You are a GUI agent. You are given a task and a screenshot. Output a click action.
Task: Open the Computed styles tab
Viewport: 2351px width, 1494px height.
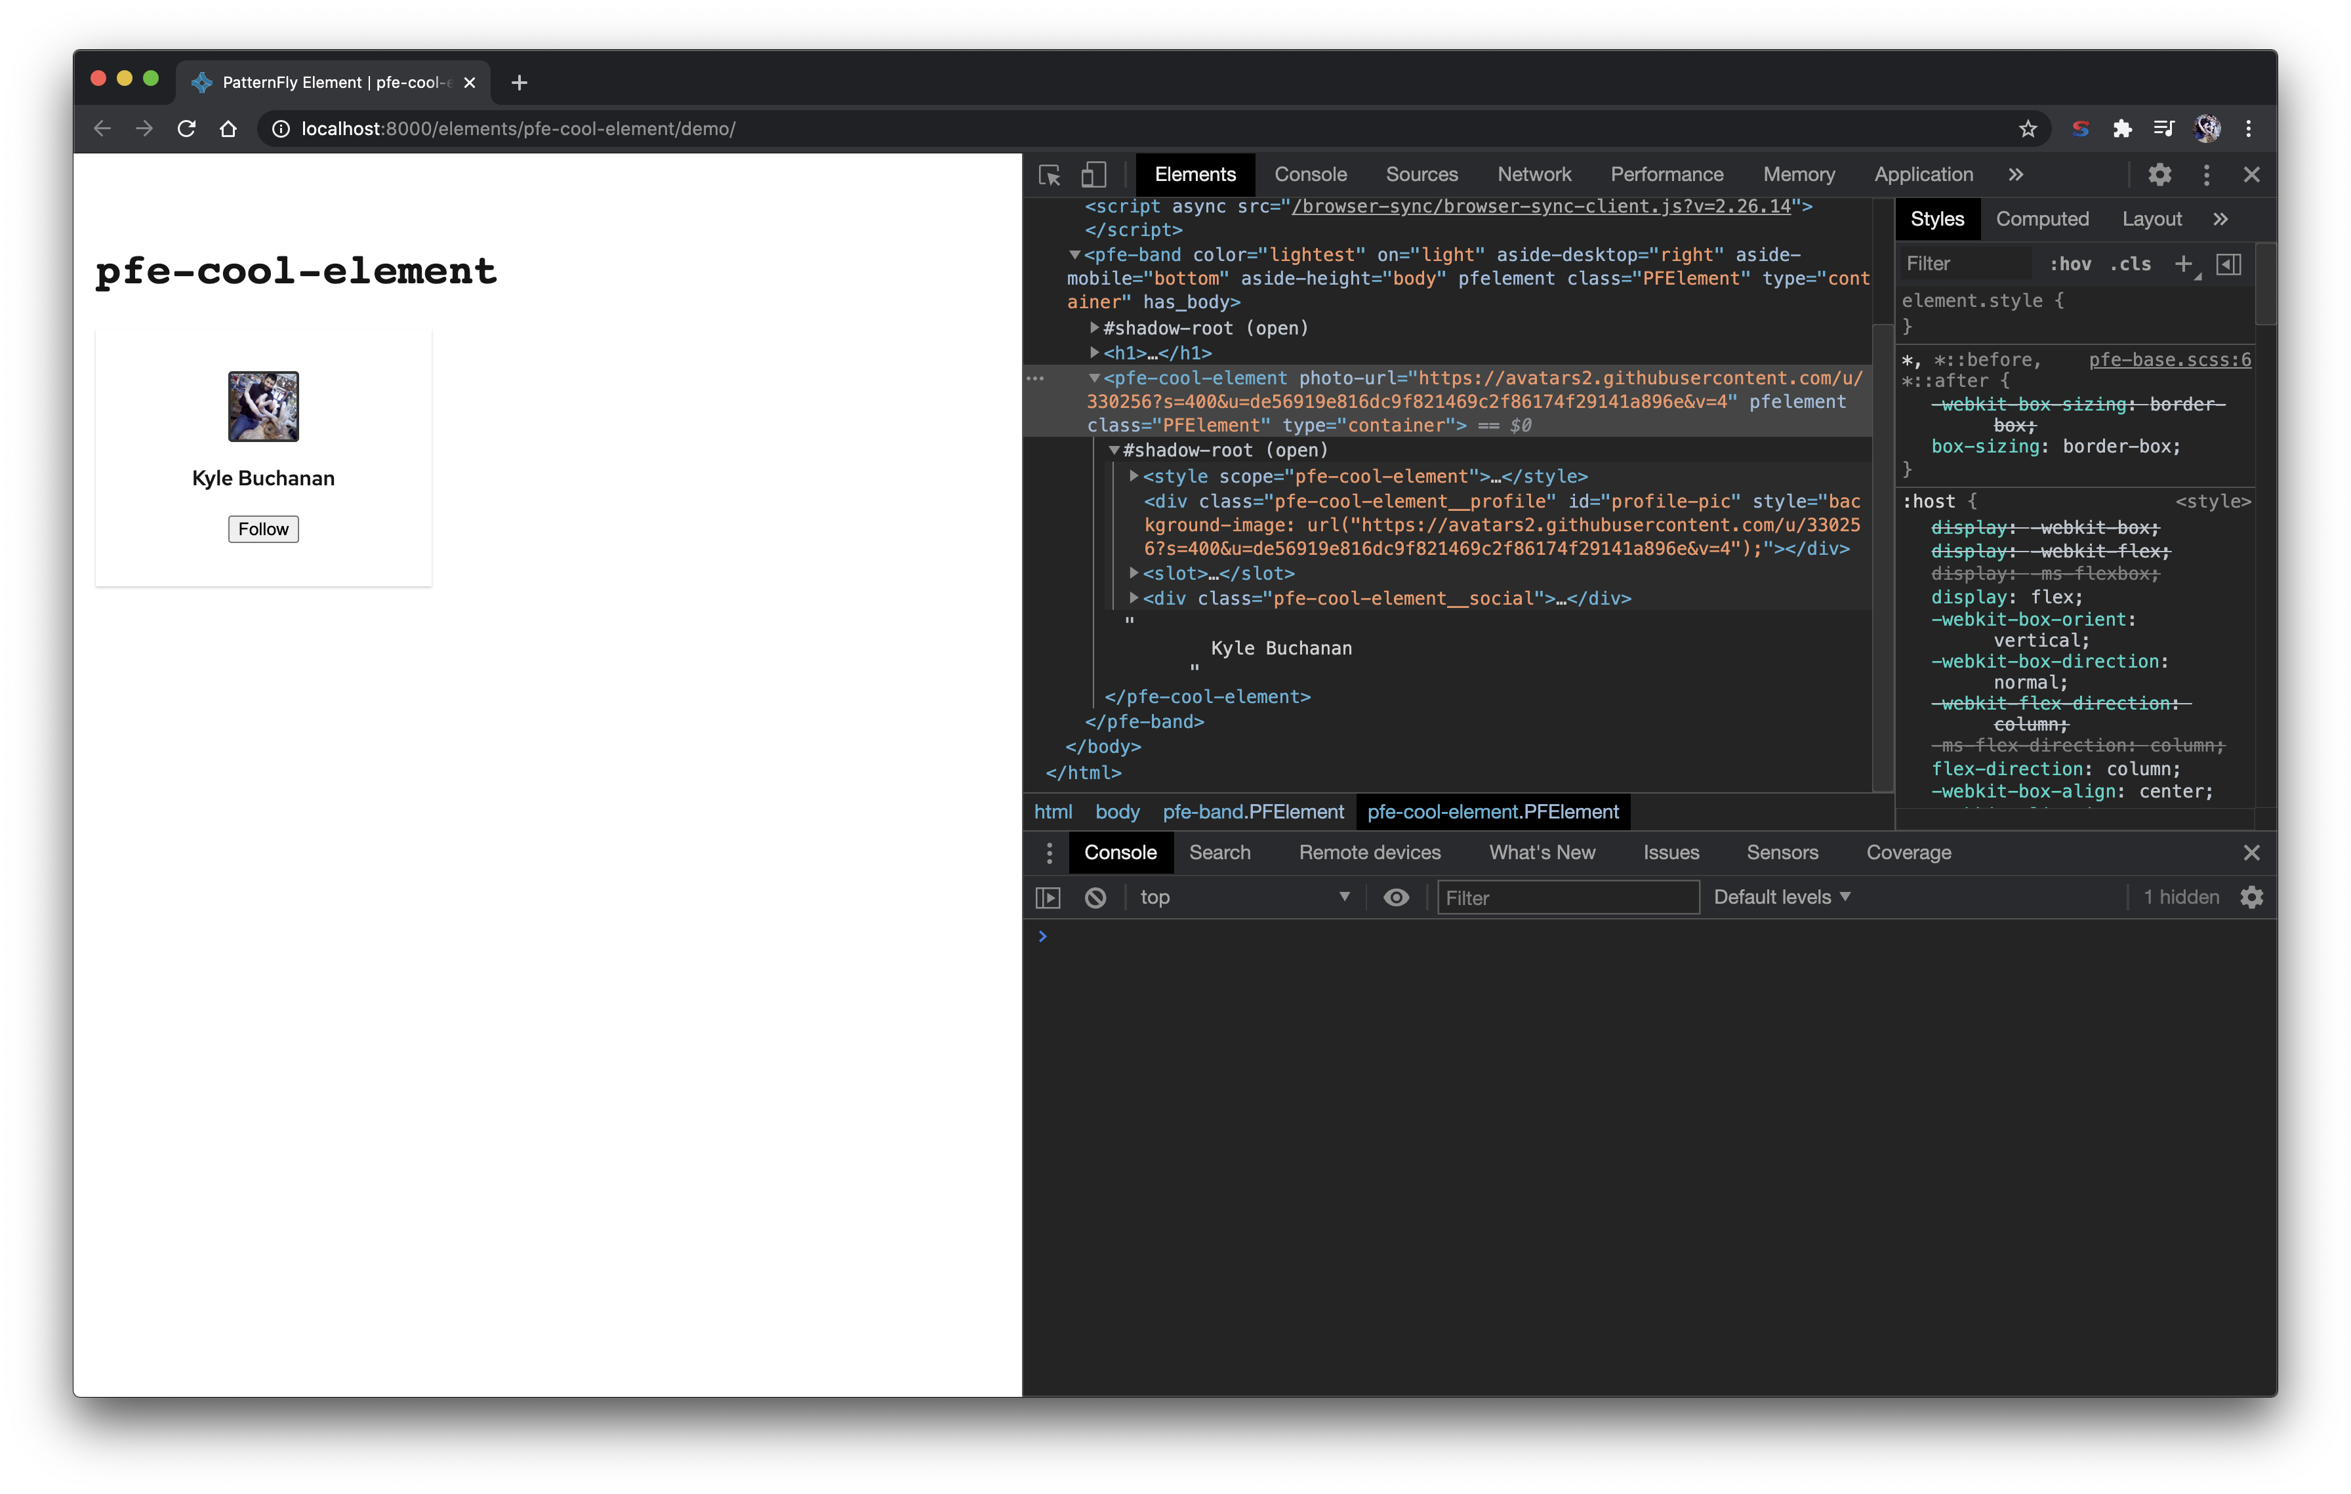2043,218
